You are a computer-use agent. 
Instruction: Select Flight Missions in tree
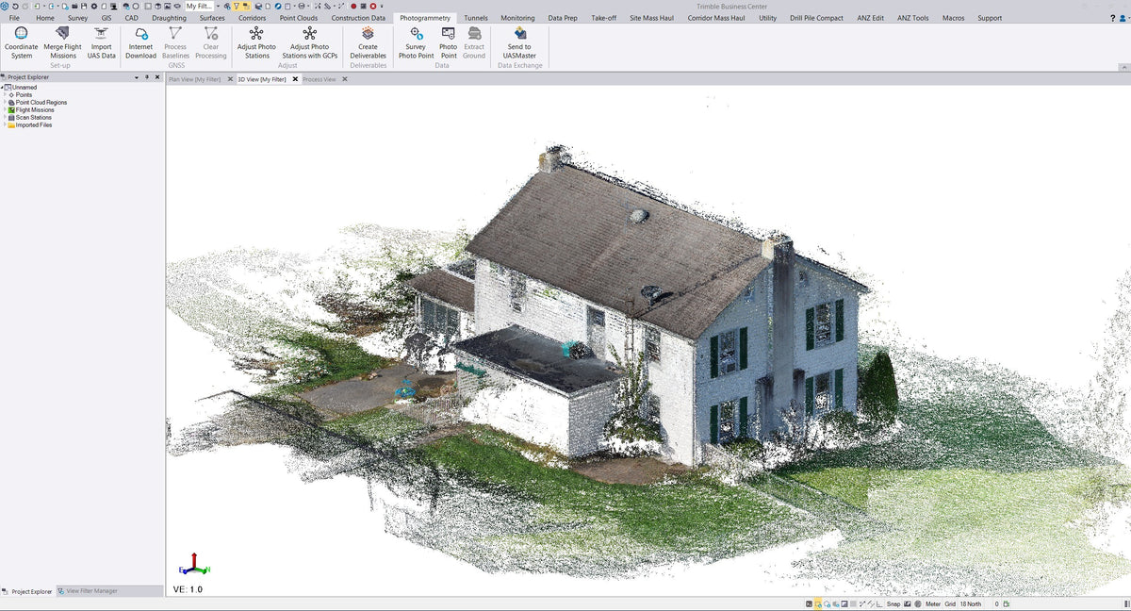click(35, 109)
